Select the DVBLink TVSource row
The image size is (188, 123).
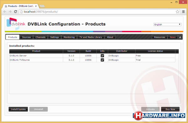pyautogui.click(x=92, y=60)
